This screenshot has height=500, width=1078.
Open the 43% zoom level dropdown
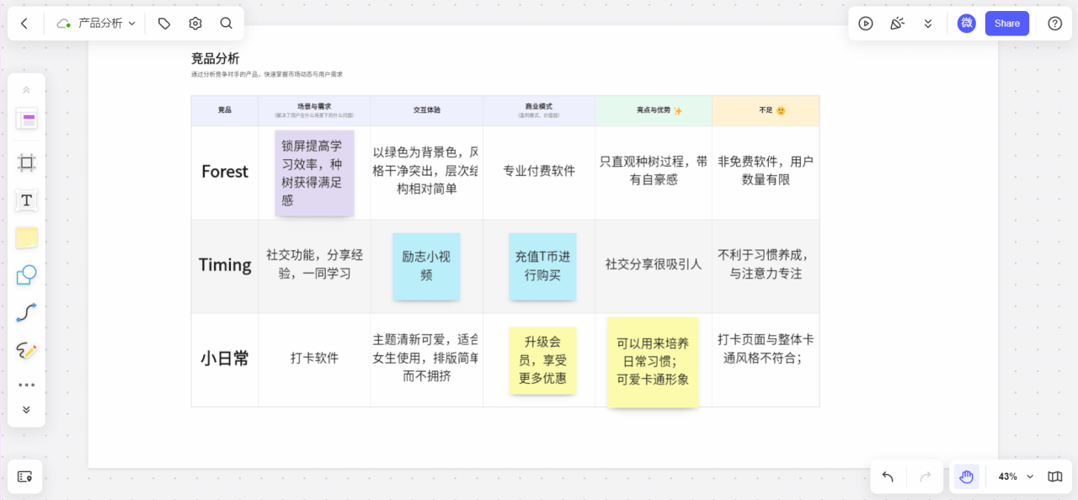tap(1015, 476)
